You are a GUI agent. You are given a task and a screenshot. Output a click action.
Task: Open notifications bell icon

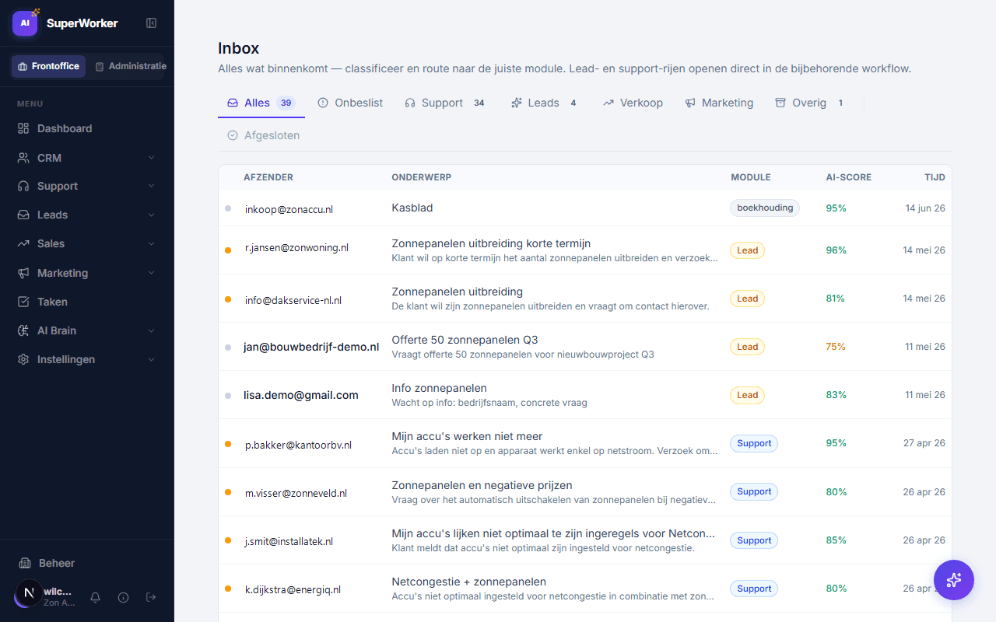pos(96,597)
